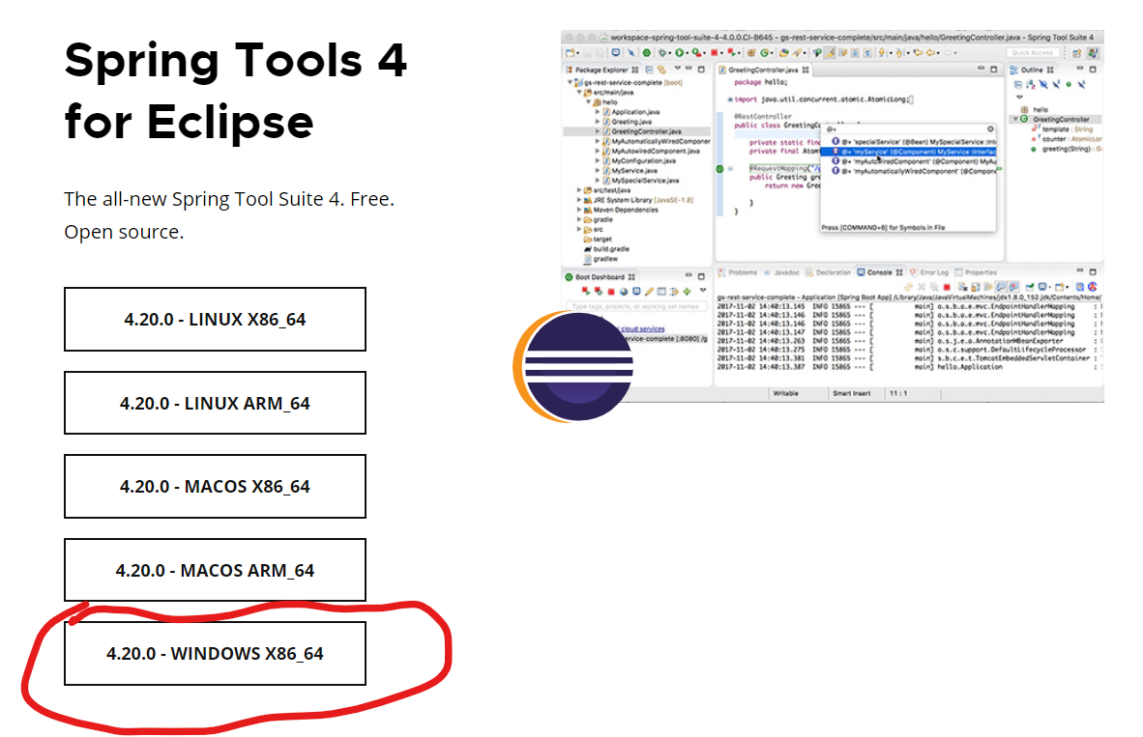The image size is (1143, 737).
Task: Toggle word wrap in Console output
Action: point(1013,285)
